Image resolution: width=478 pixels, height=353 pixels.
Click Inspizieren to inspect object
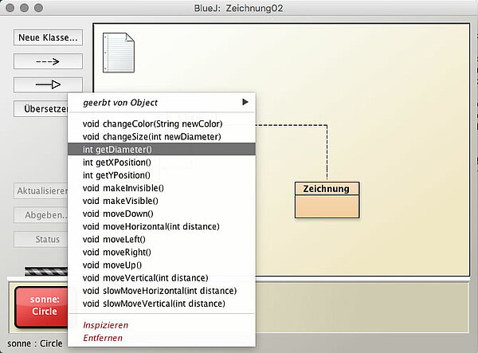[x=105, y=325]
